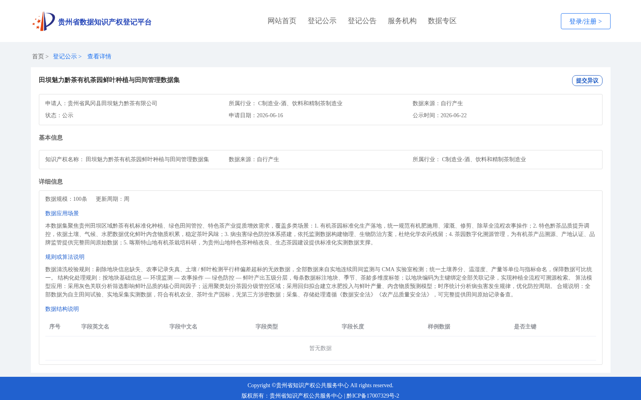The image size is (641, 400).
Task: Click the 更新周期：周 text
Action: coord(113,199)
